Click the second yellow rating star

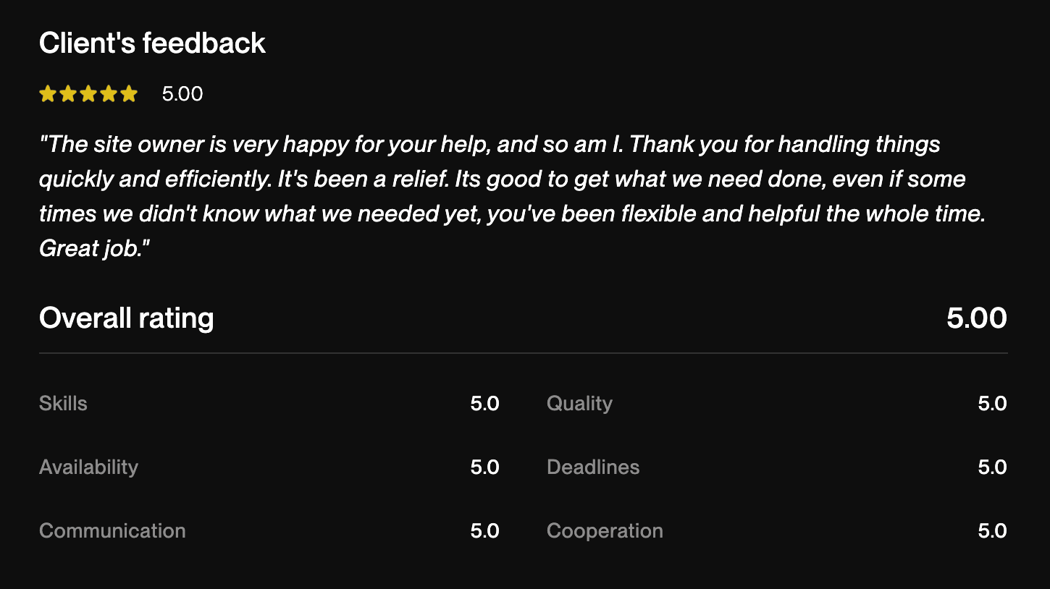tap(68, 94)
